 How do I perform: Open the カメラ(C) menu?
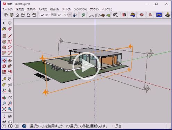click(x=43, y=9)
